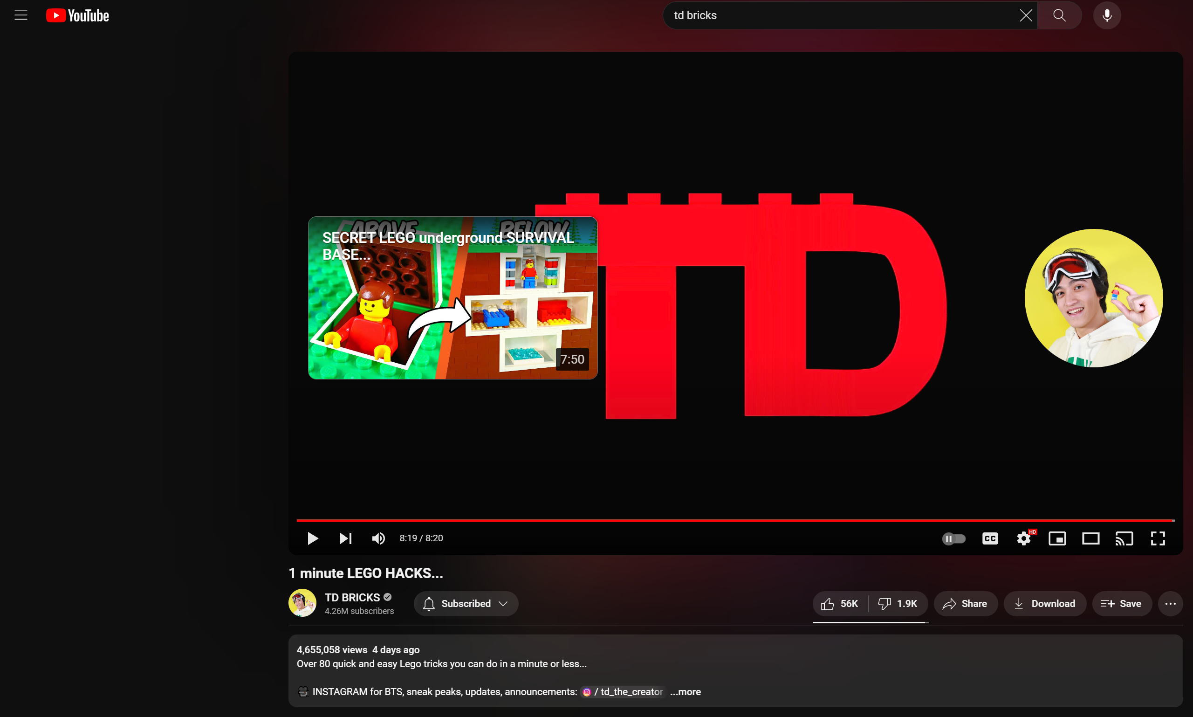Like the video (56K)
The width and height of the screenshot is (1193, 717).
pyautogui.click(x=840, y=603)
